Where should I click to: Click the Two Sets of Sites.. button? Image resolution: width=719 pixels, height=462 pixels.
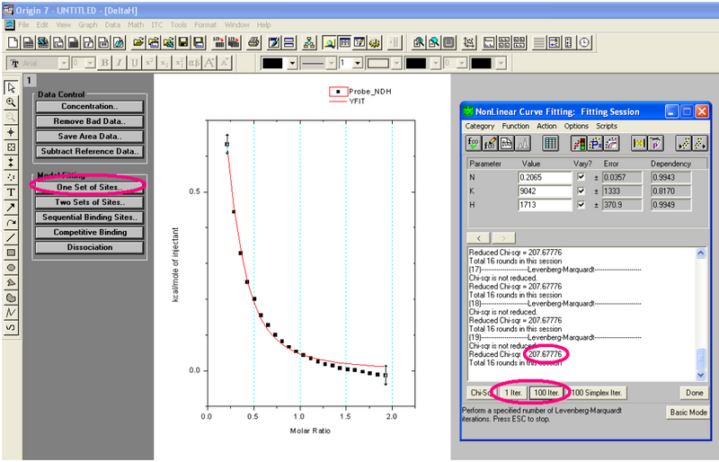coord(90,202)
